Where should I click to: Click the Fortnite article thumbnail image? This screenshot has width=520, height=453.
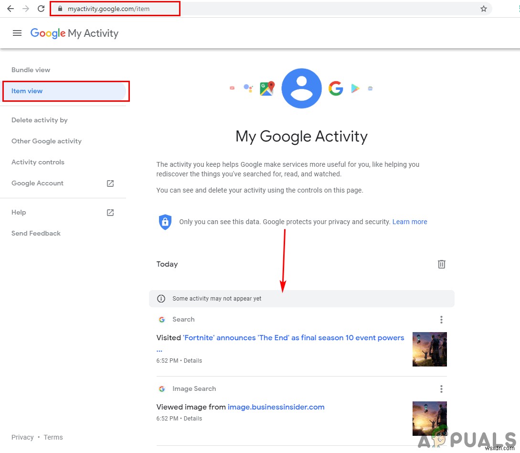tap(429, 349)
